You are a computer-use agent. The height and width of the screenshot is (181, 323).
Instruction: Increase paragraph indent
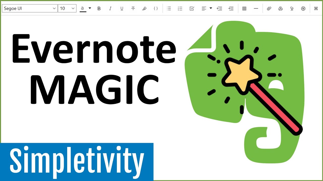pyautogui.click(x=231, y=9)
